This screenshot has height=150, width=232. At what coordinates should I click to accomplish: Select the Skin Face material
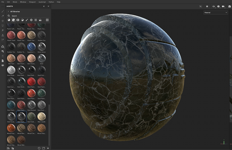coord(11,59)
